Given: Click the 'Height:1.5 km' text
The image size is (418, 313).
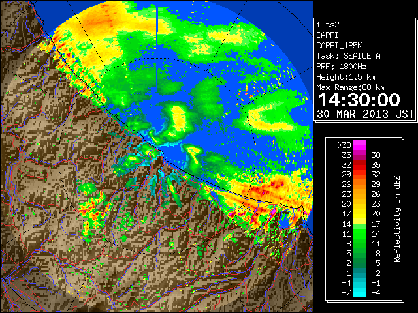Looking at the screenshot, I should pyautogui.click(x=346, y=77).
